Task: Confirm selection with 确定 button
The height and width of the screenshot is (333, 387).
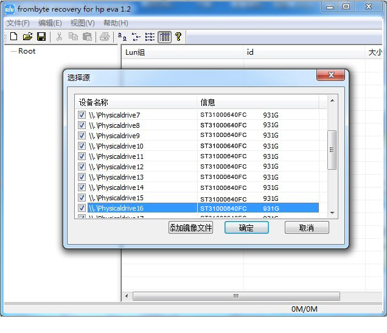Action: tap(246, 228)
